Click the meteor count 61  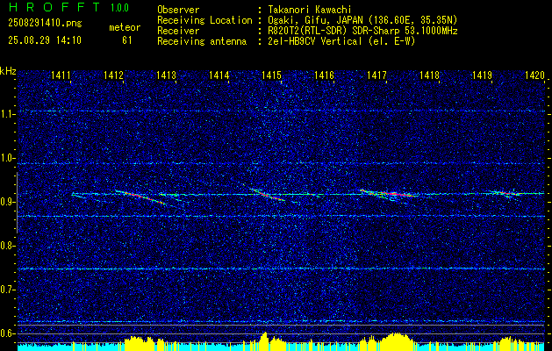coord(127,40)
